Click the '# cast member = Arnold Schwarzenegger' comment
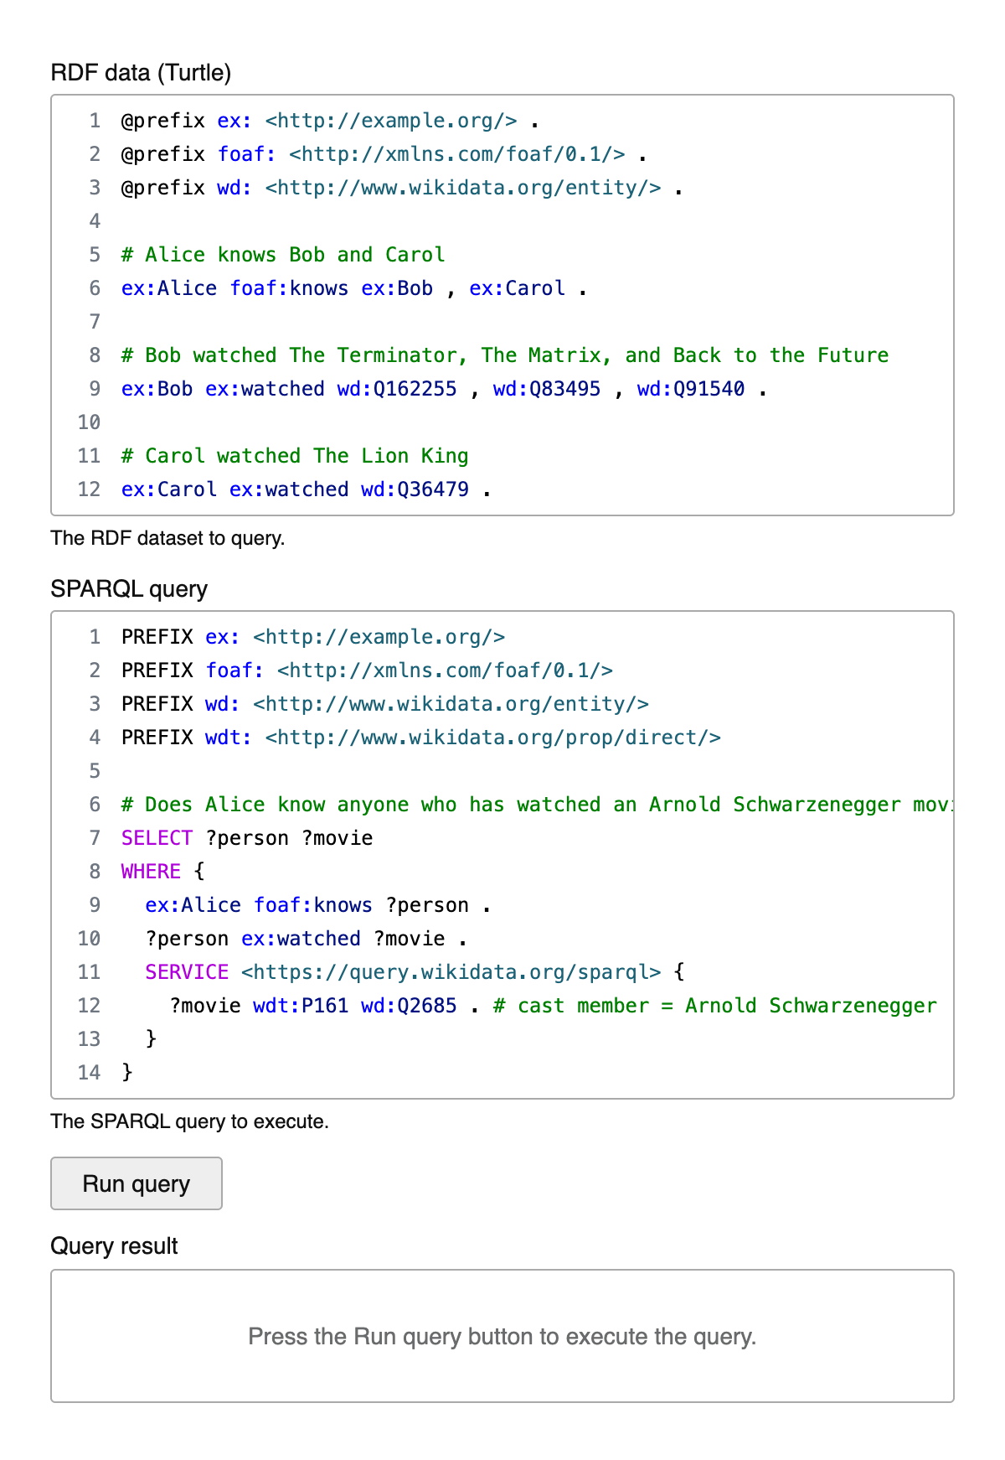1005x1460 pixels. click(715, 1006)
